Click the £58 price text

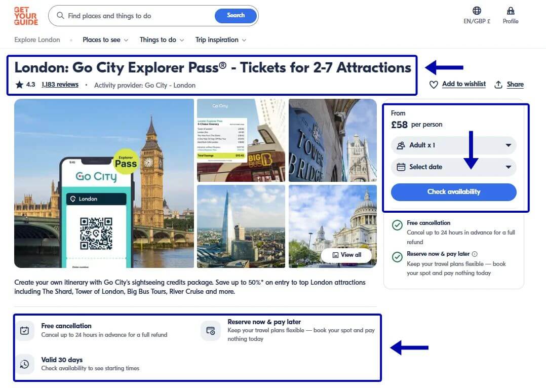pos(399,124)
